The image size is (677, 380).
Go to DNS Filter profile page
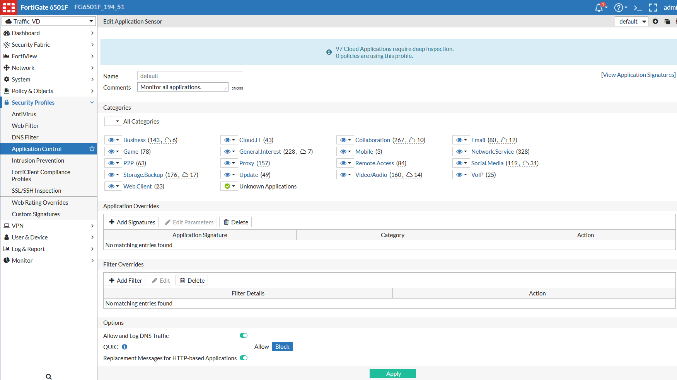49,137
